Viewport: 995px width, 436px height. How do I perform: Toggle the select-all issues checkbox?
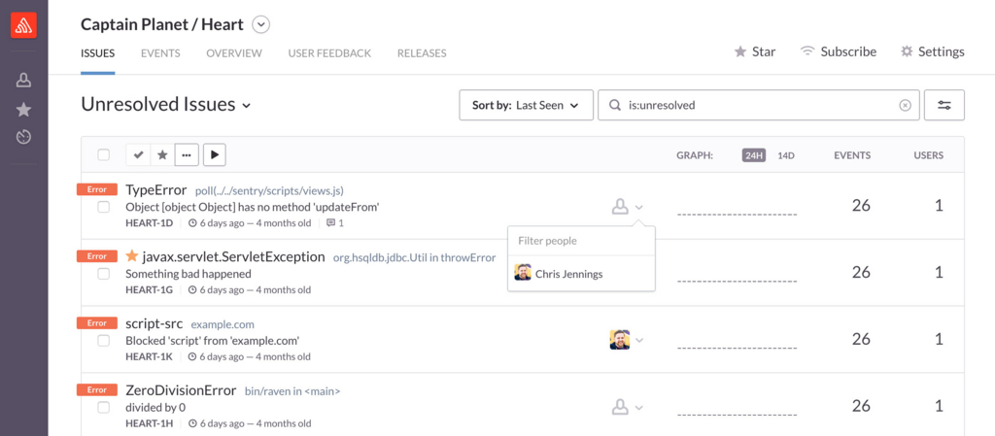103,154
